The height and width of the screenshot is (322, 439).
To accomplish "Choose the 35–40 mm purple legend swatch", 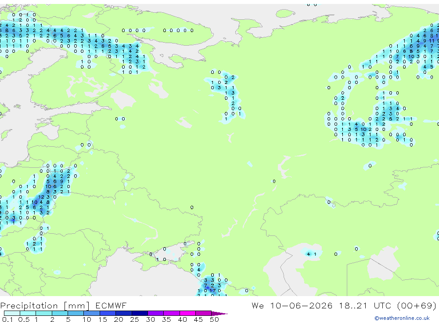I will 172,313.
